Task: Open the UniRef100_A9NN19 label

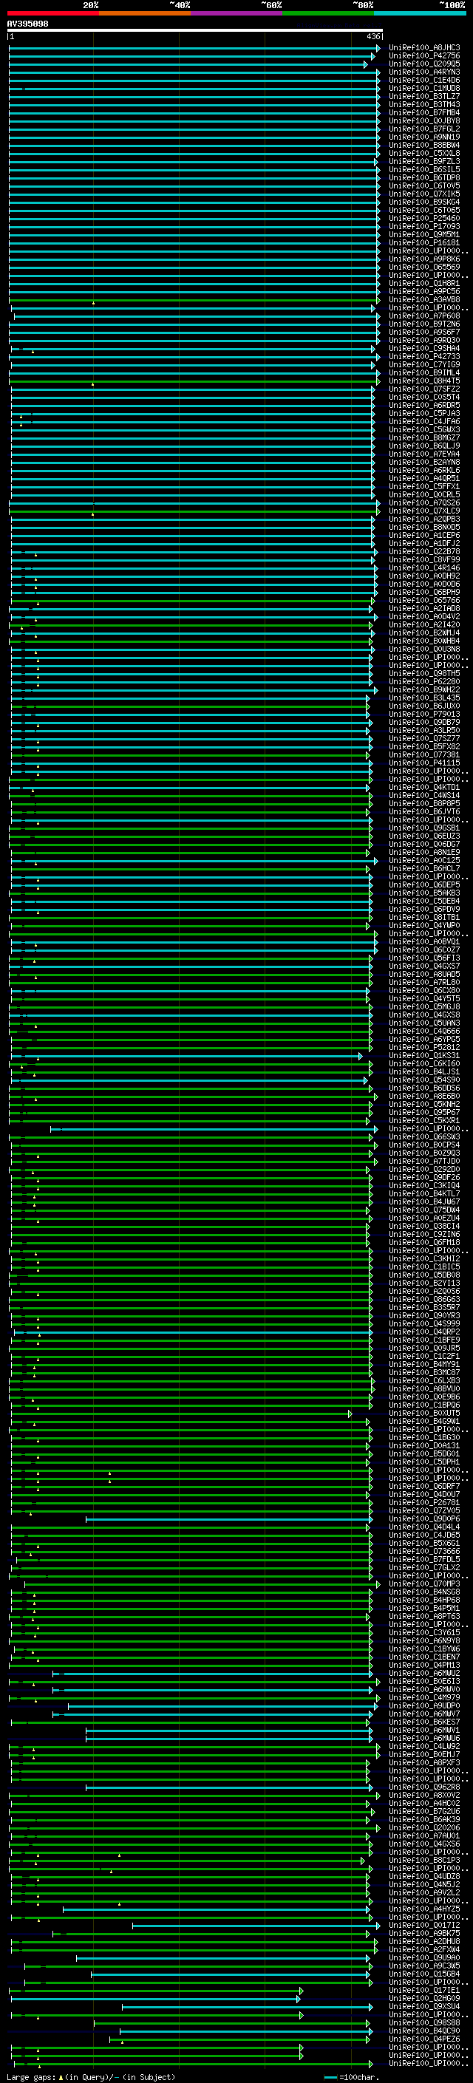Action: tap(424, 137)
